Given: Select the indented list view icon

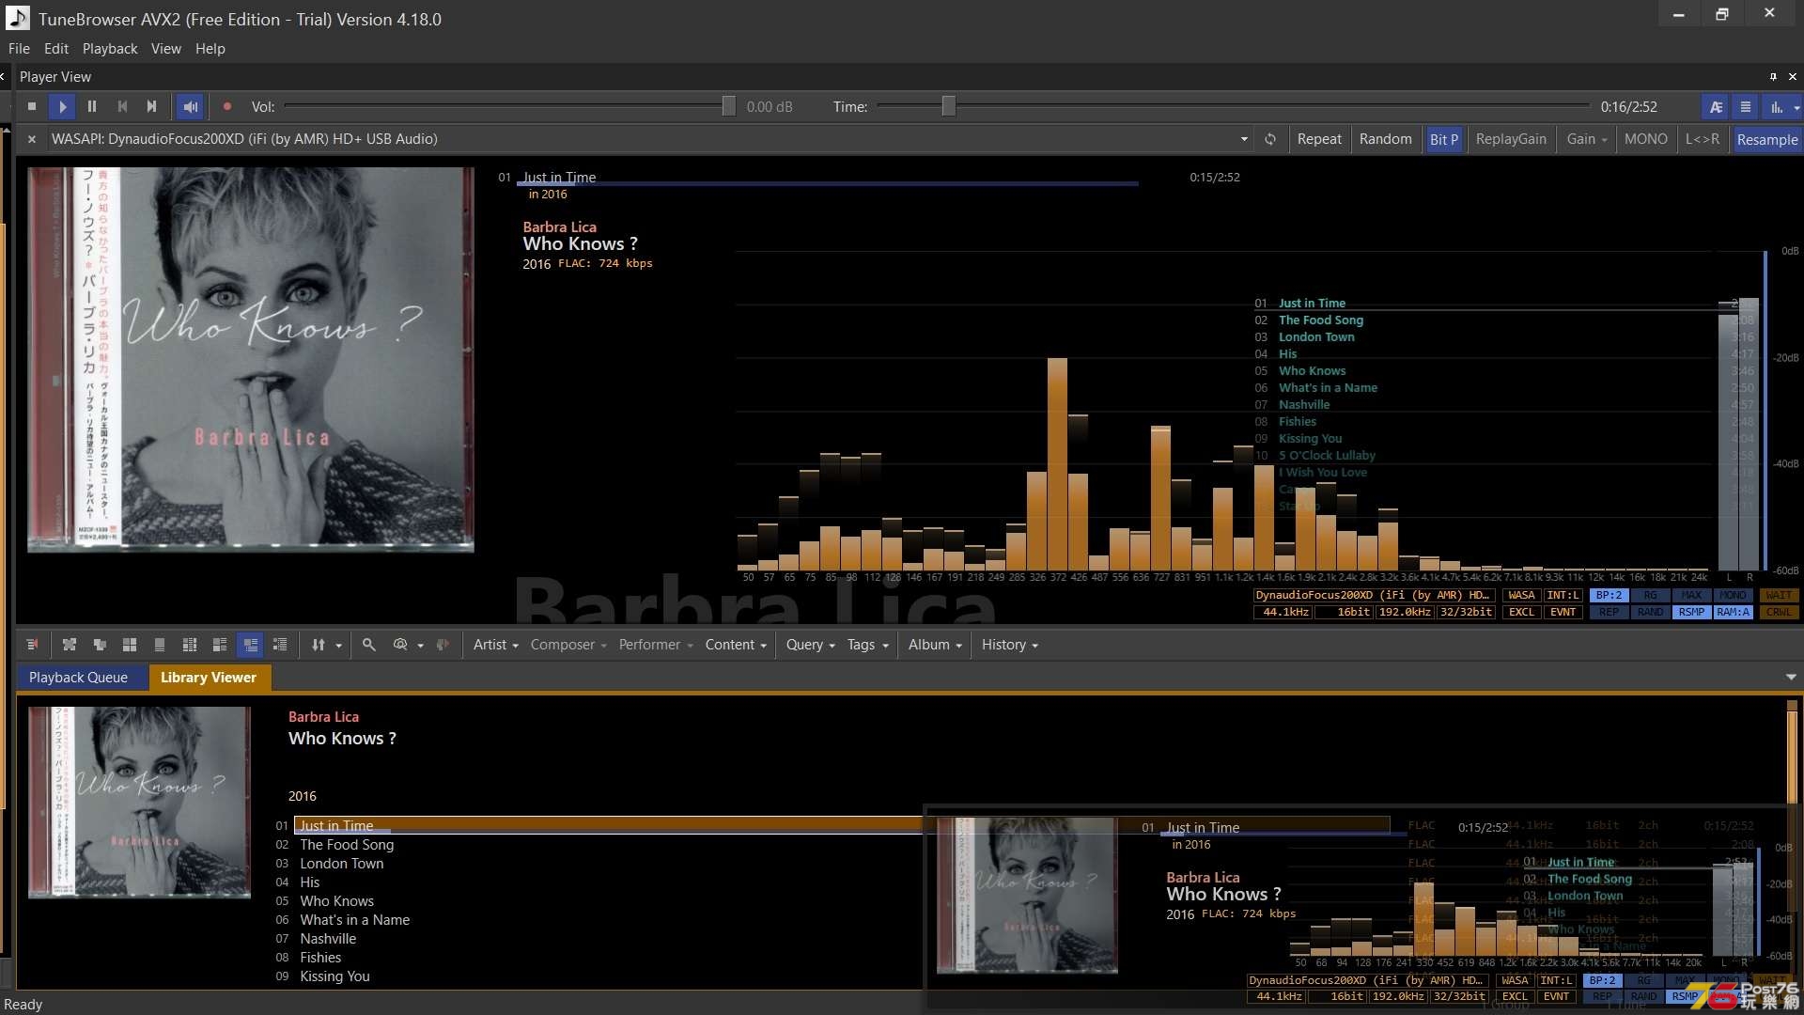Looking at the screenshot, I should 280,645.
